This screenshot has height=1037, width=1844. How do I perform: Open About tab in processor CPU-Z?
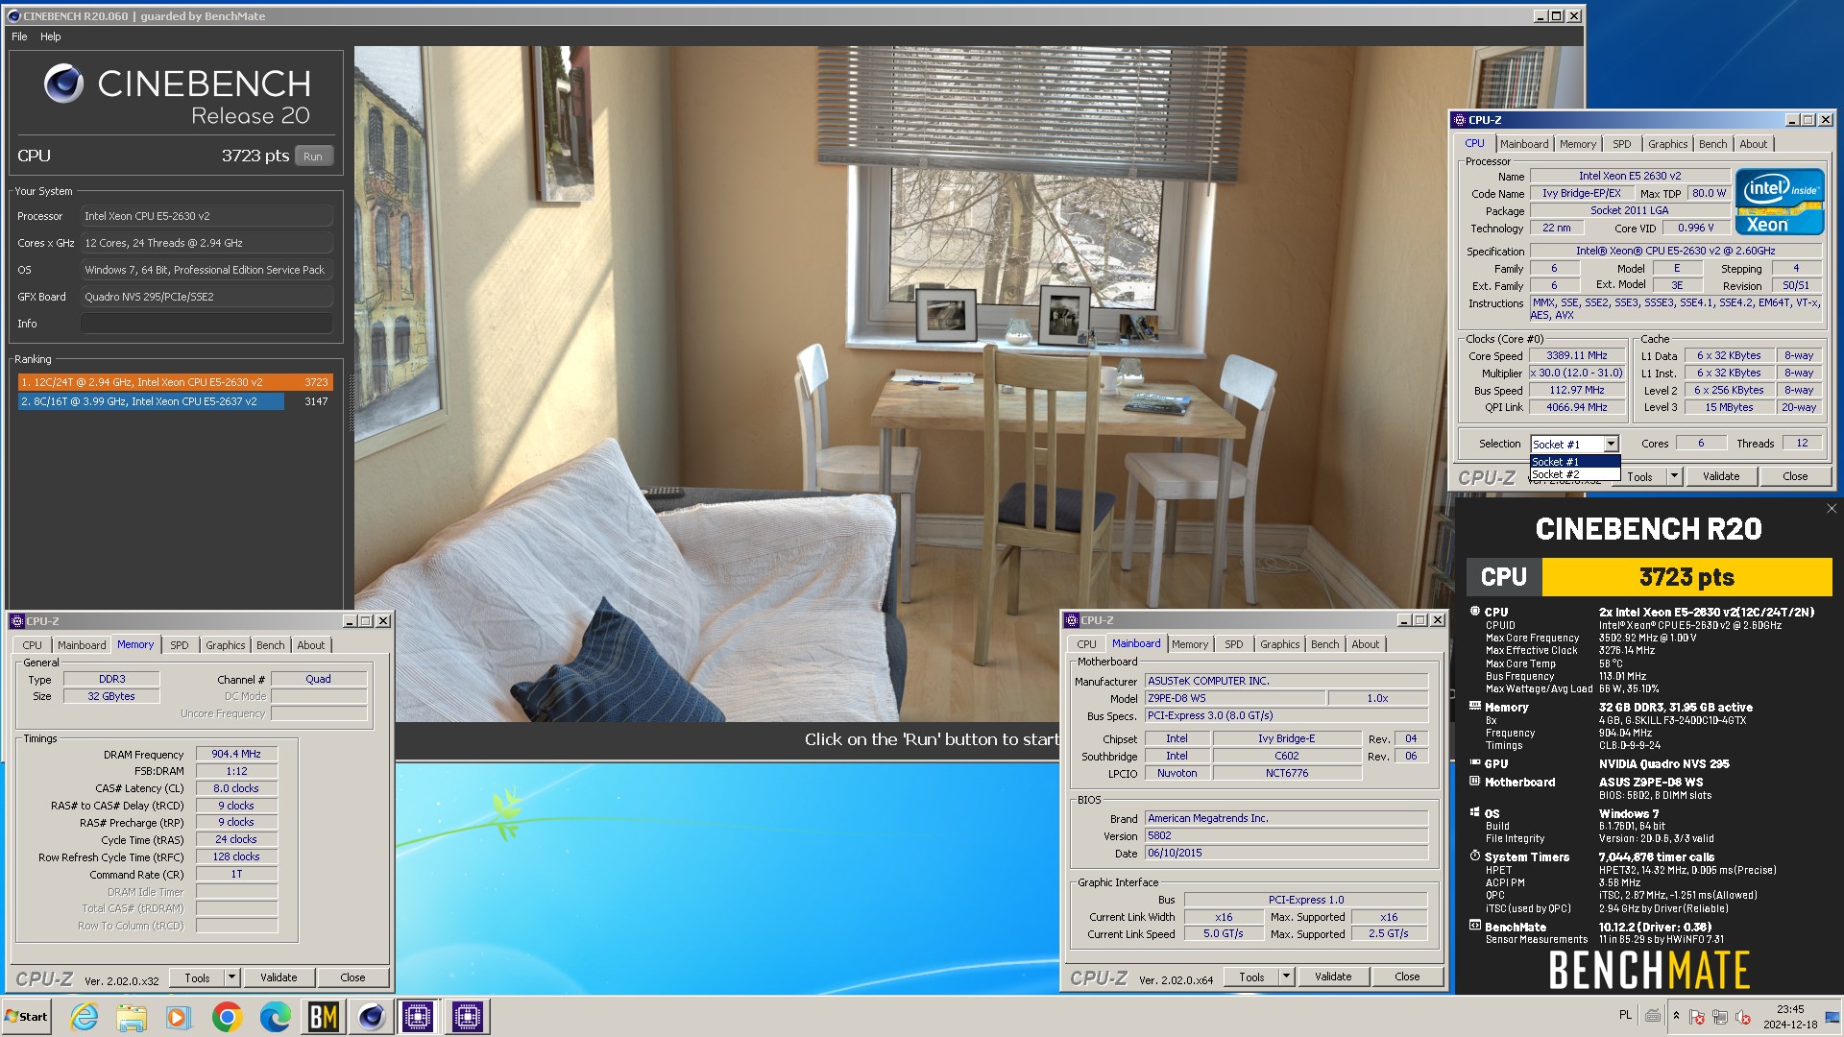(1753, 144)
